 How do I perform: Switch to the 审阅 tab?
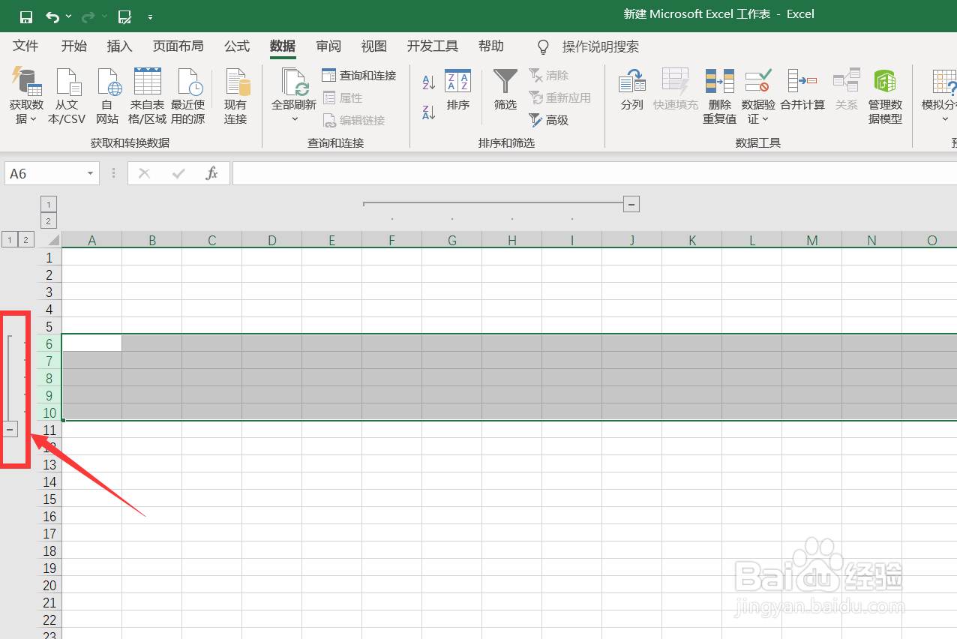click(x=328, y=46)
